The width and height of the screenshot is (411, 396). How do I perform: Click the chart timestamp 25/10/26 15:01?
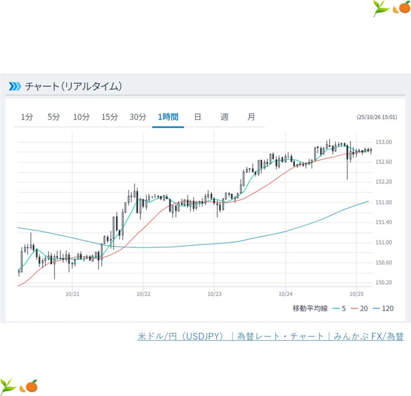click(x=376, y=117)
